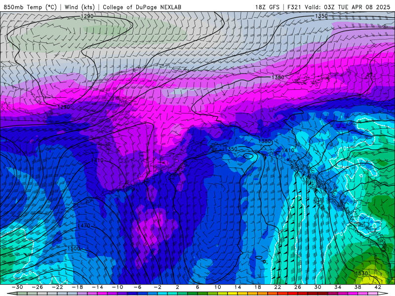Click the positive '10' colorbar tick label
The width and height of the screenshot is (395, 296).
coord(218,287)
